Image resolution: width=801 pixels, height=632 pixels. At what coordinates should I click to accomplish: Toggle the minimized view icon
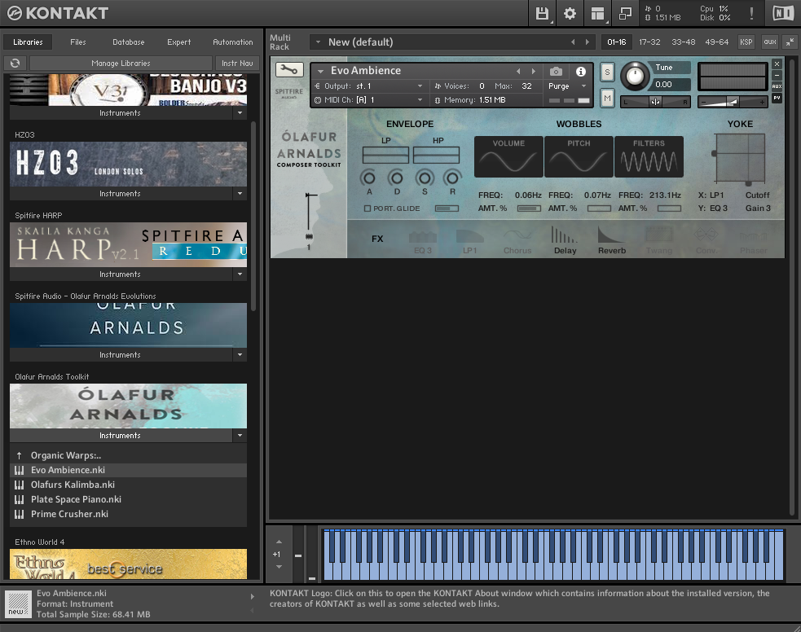625,13
